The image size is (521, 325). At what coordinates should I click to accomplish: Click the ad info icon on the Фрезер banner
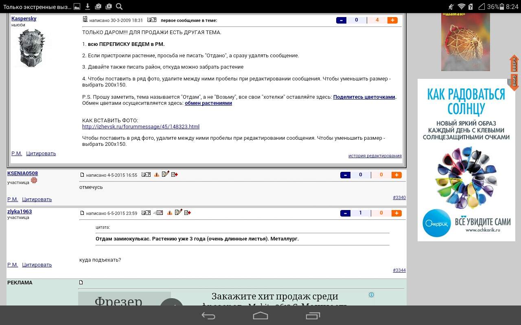[x=371, y=295]
